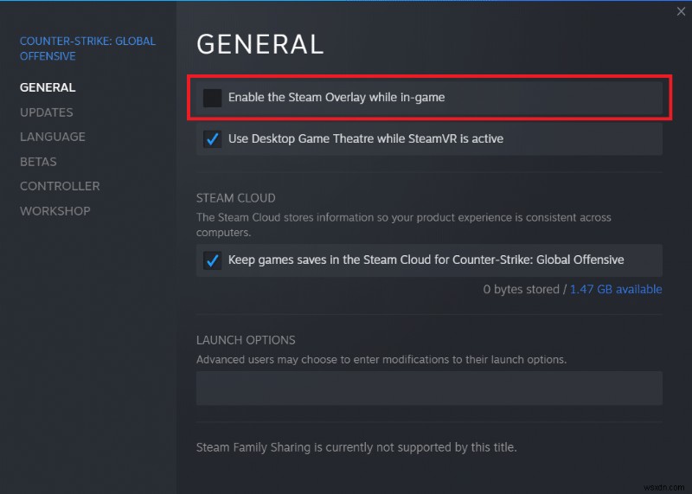Uncheck the Steam Cloud saves checkbox box
The image size is (692, 494).
pos(212,260)
